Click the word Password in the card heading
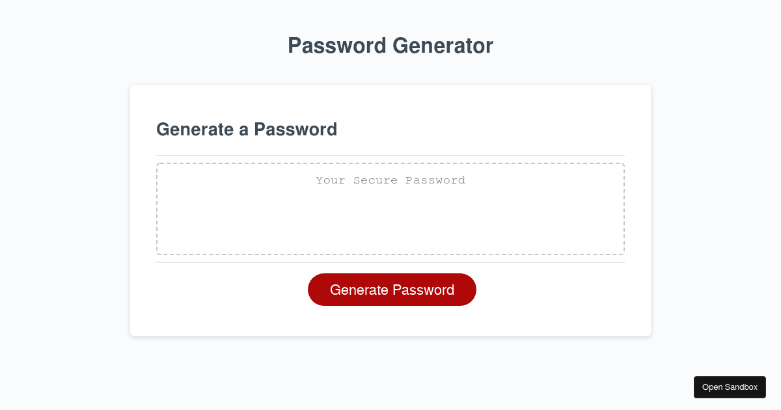This screenshot has height=410, width=781. pyautogui.click(x=295, y=130)
